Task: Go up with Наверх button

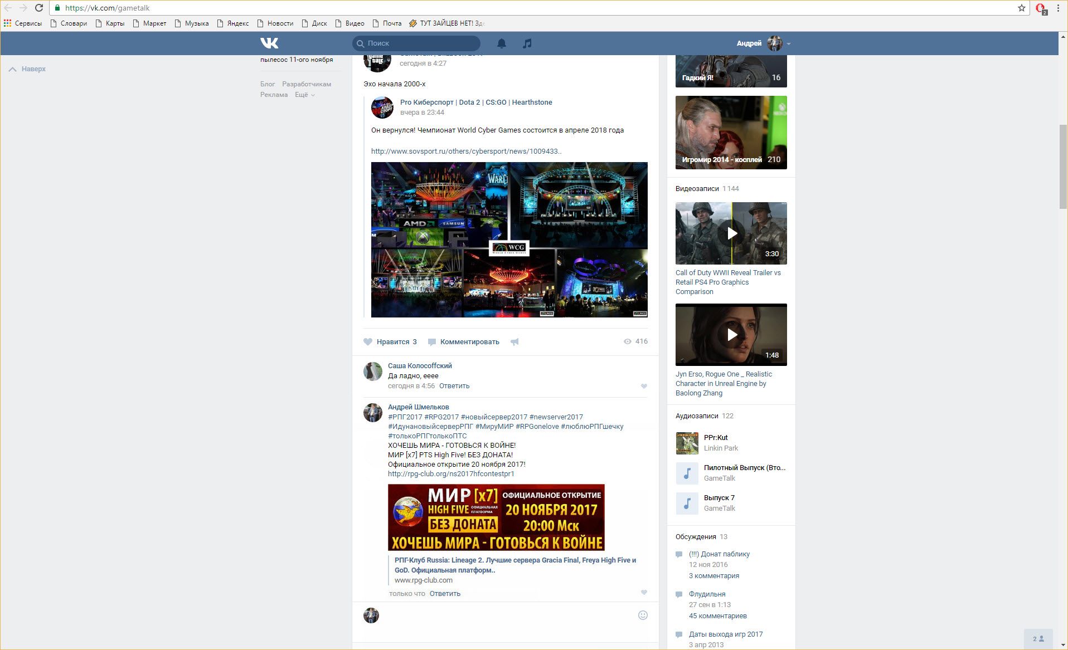Action: [27, 69]
